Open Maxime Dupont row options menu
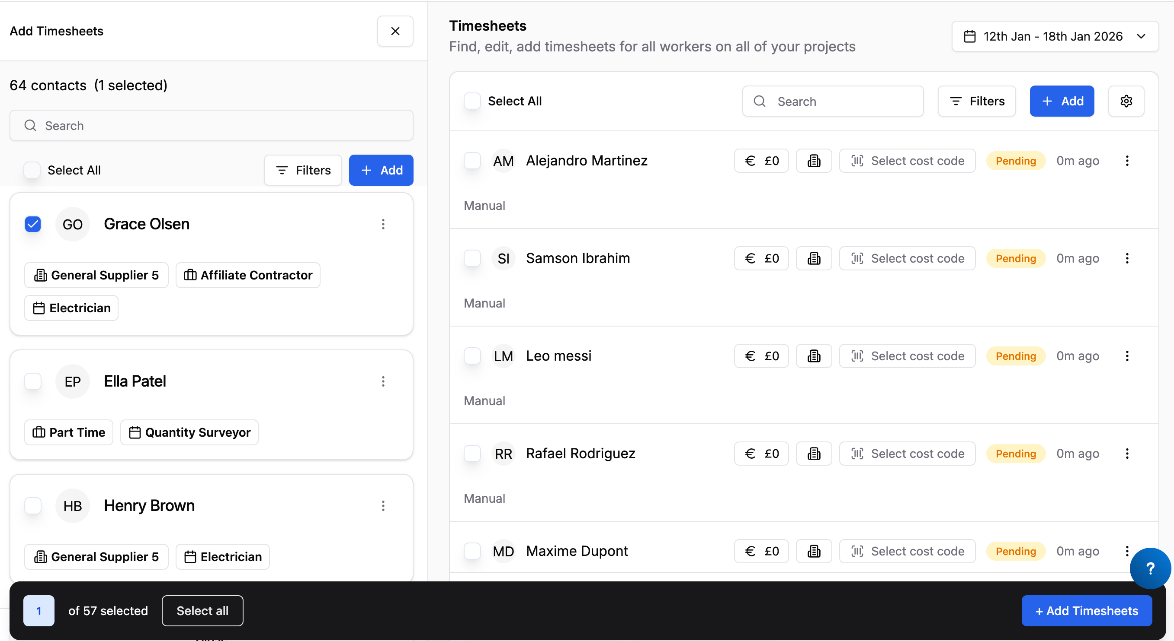 pos(1127,551)
